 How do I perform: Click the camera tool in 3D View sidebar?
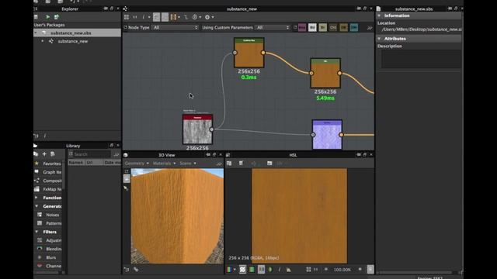pyautogui.click(x=127, y=179)
